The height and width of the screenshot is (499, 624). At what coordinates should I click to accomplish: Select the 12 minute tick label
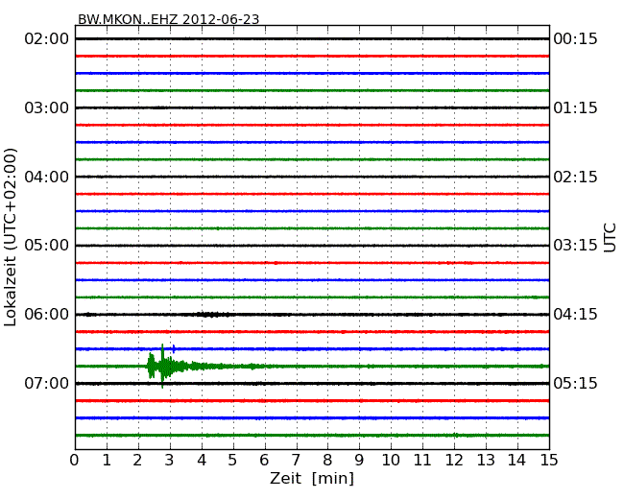[454, 461]
